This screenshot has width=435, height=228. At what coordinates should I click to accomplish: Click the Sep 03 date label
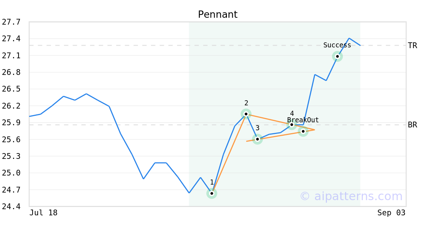point(391,213)
